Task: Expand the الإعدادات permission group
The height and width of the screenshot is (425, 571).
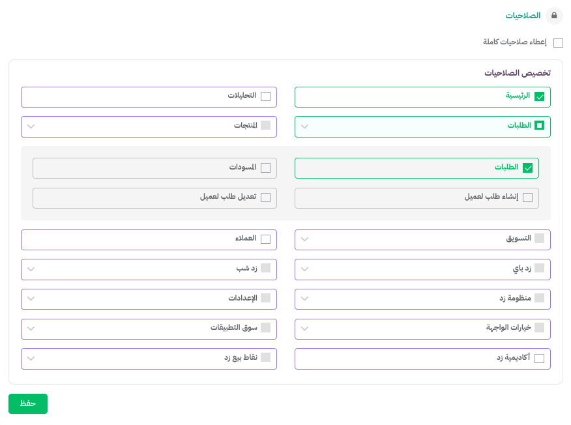Action: point(31,299)
